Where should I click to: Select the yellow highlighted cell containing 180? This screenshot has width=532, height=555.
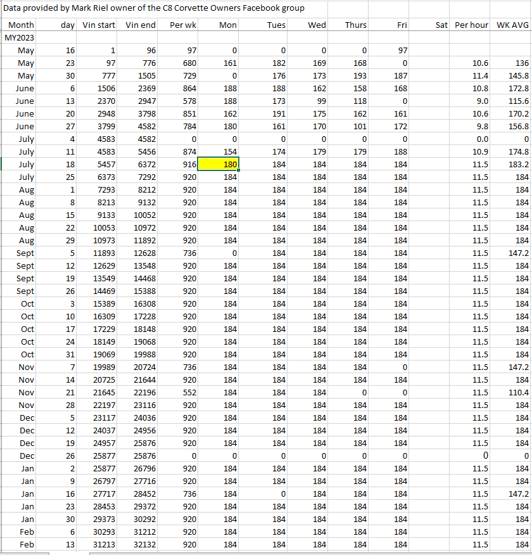218,165
